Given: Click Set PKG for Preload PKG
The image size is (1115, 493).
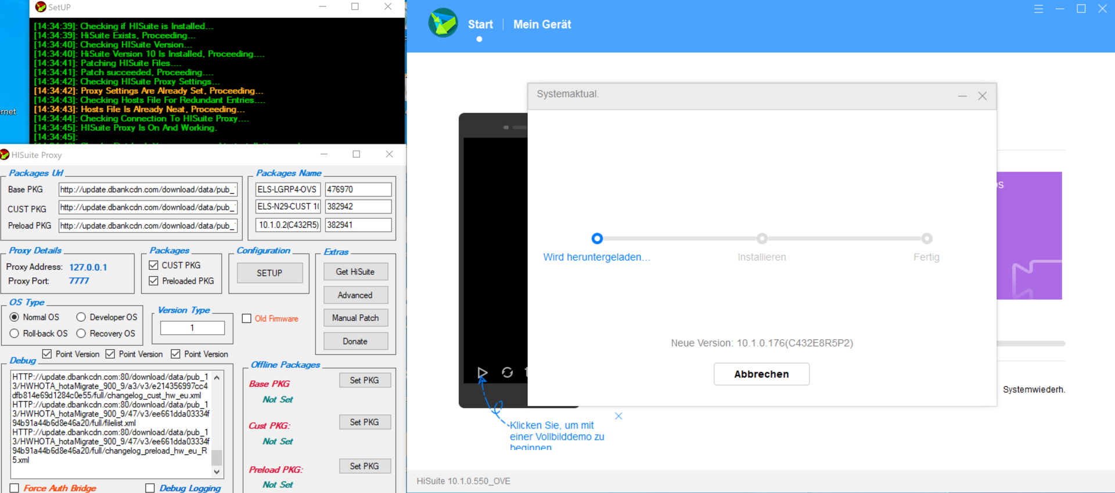Looking at the screenshot, I should click(x=365, y=466).
